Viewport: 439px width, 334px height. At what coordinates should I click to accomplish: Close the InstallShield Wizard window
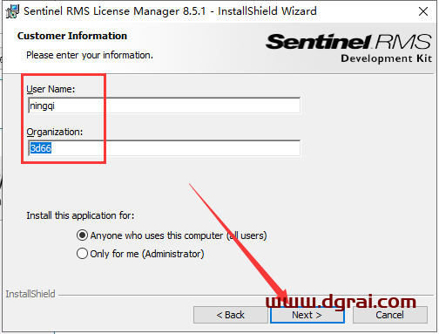pos(423,11)
